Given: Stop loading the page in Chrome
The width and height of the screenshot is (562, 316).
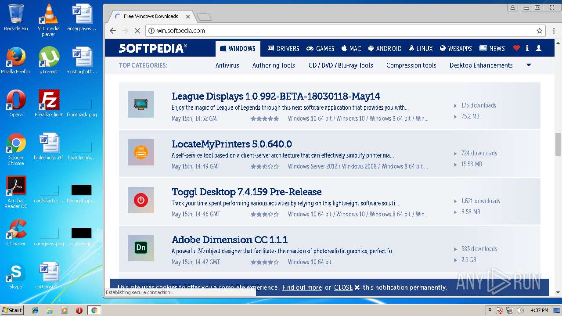Looking at the screenshot, I should 137,31.
